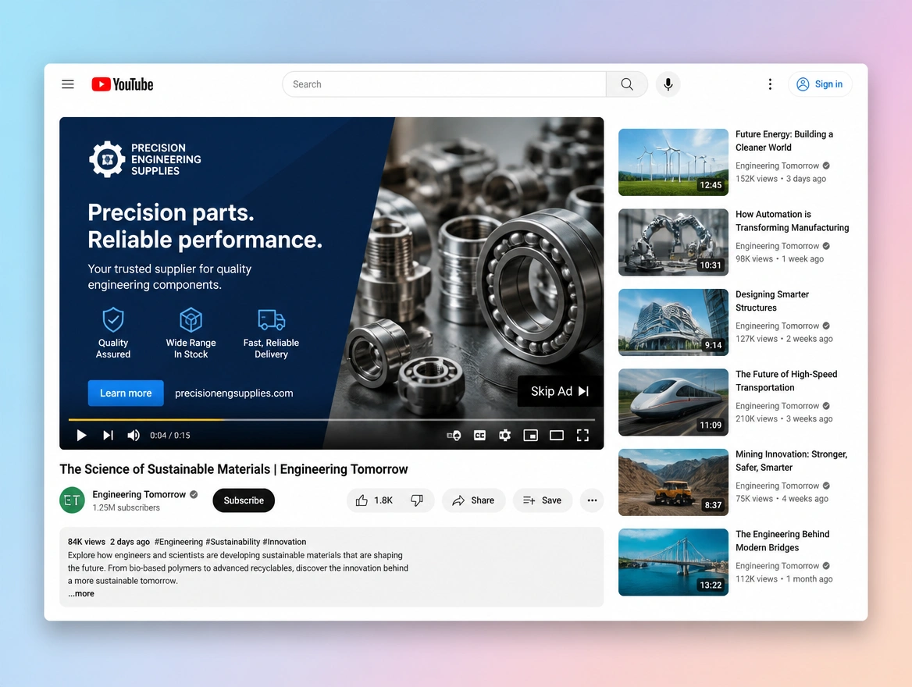Seek on the video progress bar
Viewport: 912px width, 687px height.
(332, 419)
